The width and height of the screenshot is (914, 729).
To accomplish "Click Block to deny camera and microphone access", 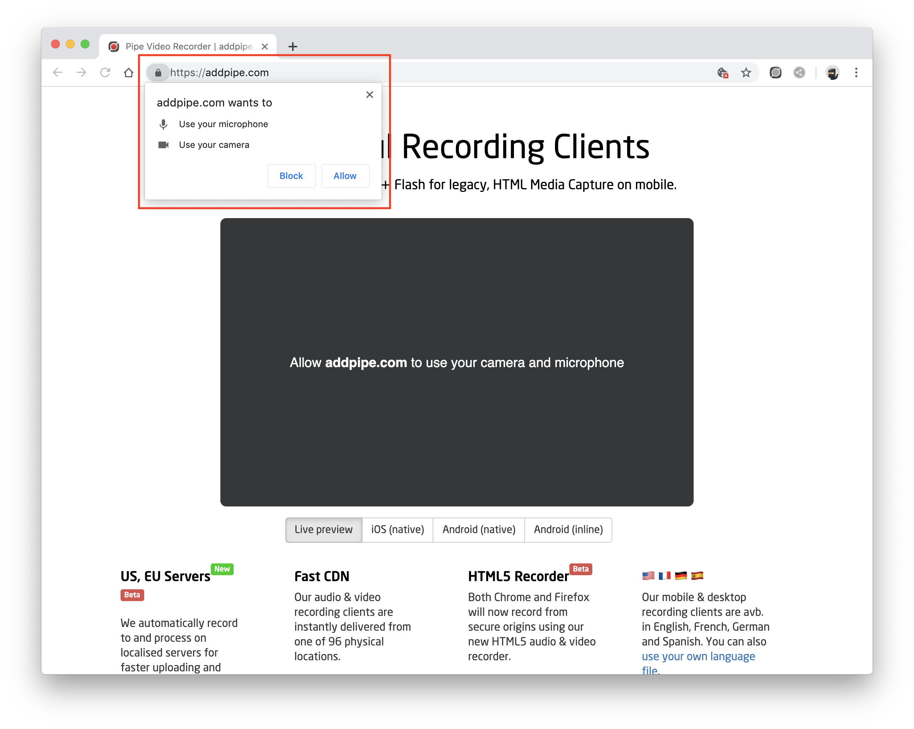I will [290, 176].
